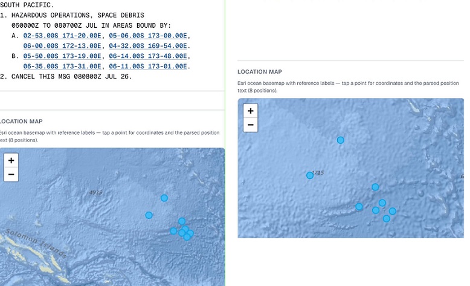Tap northernmost marker on the right map
This screenshot has height=286, width=470.
(340, 140)
